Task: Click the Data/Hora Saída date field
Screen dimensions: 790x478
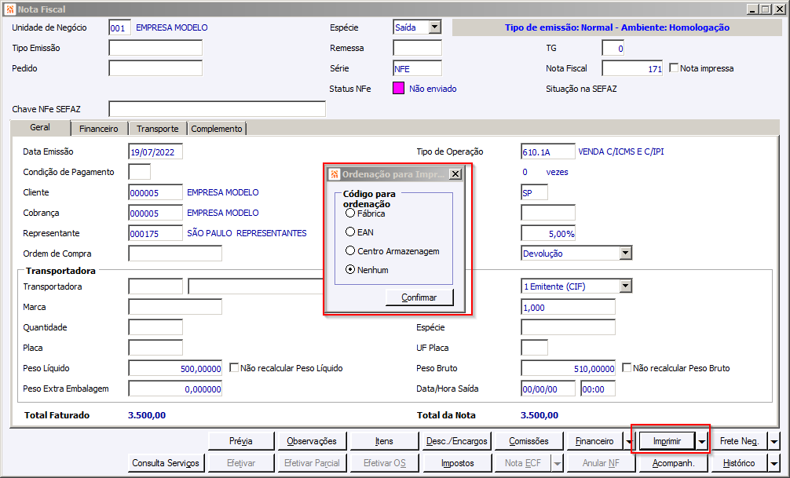Action: (x=548, y=389)
